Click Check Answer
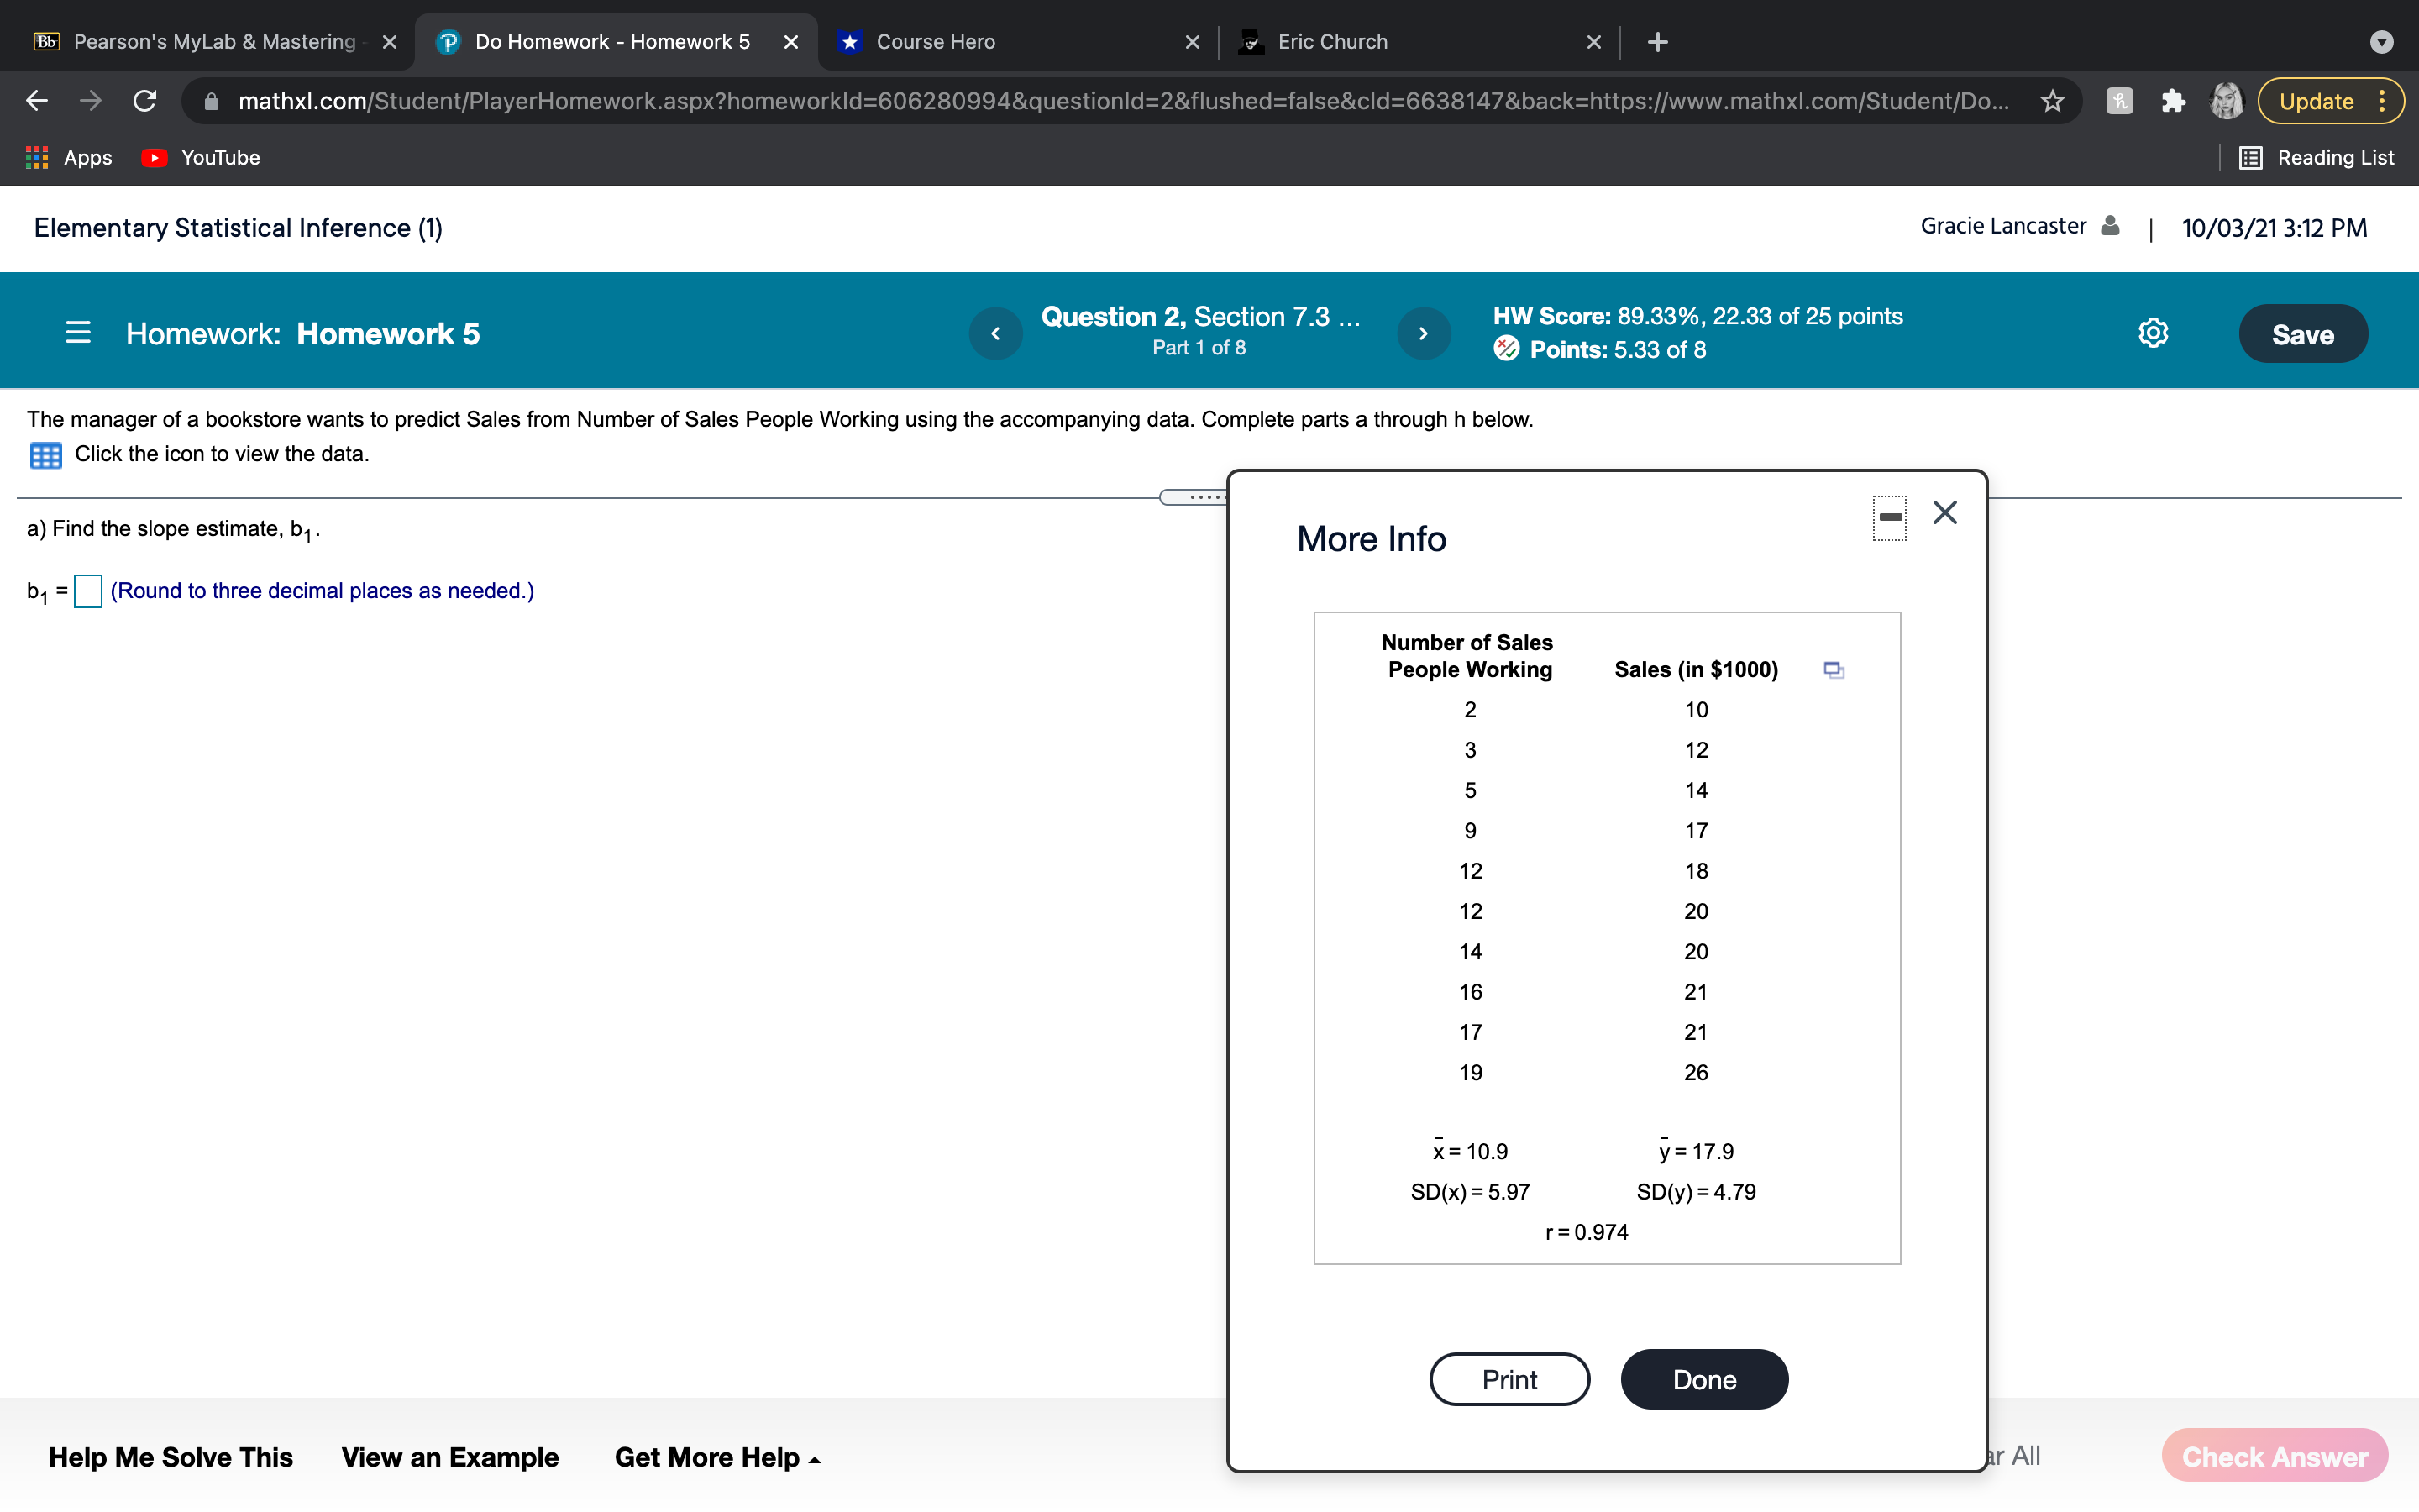2419x1512 pixels. click(x=2273, y=1455)
